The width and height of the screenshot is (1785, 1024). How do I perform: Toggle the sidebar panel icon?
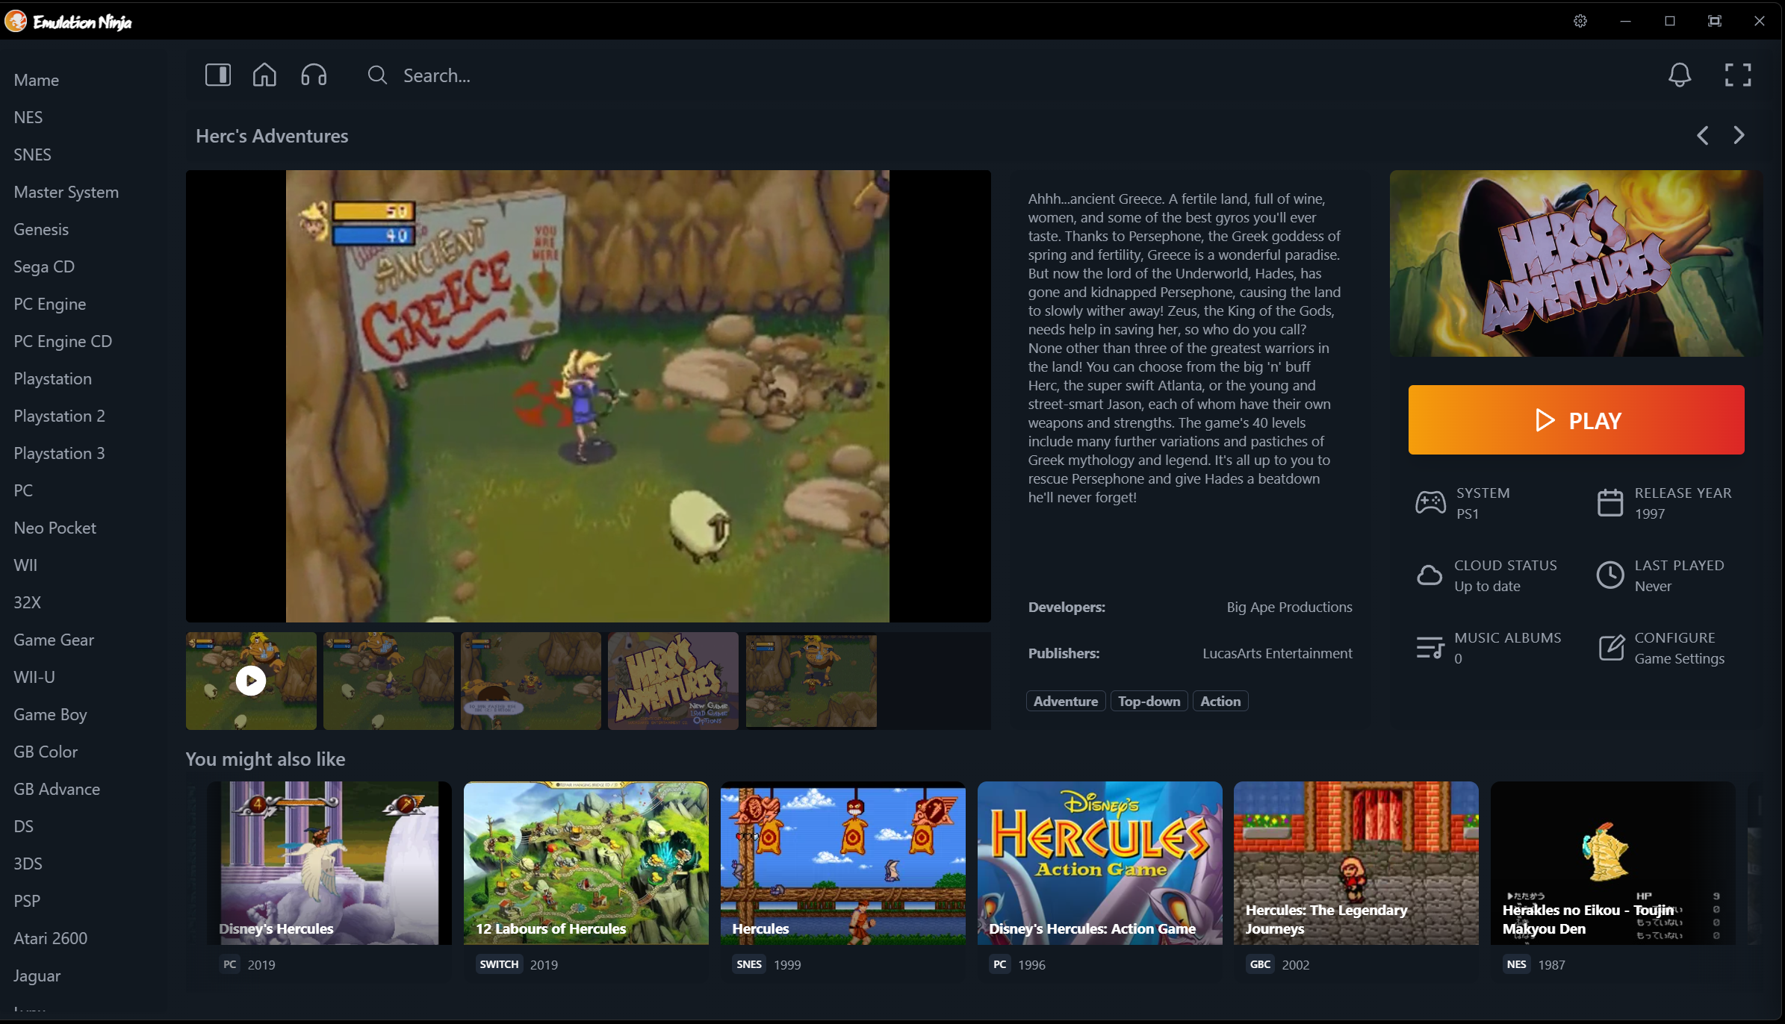click(217, 75)
